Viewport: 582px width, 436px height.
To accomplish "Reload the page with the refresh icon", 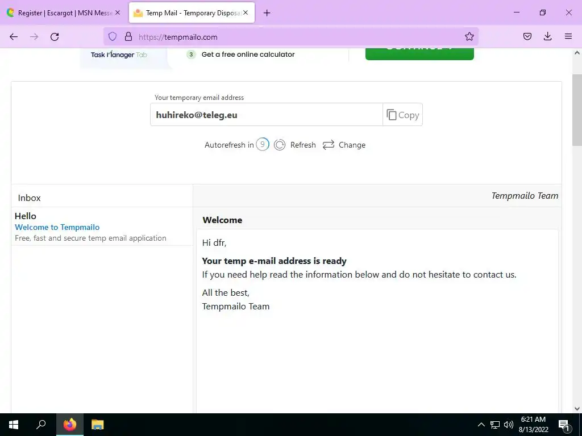I will point(55,37).
